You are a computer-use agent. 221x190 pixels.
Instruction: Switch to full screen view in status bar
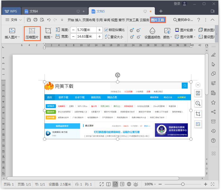click(x=101, y=184)
